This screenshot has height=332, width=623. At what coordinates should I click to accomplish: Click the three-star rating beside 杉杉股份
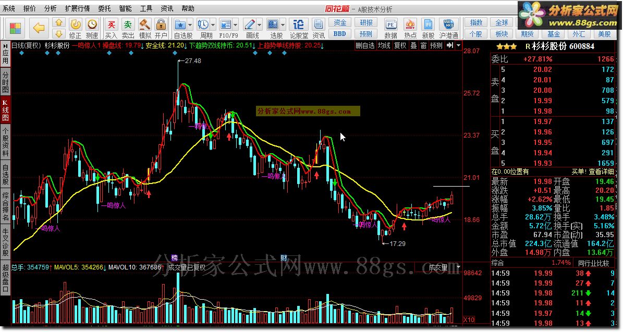[x=507, y=46]
